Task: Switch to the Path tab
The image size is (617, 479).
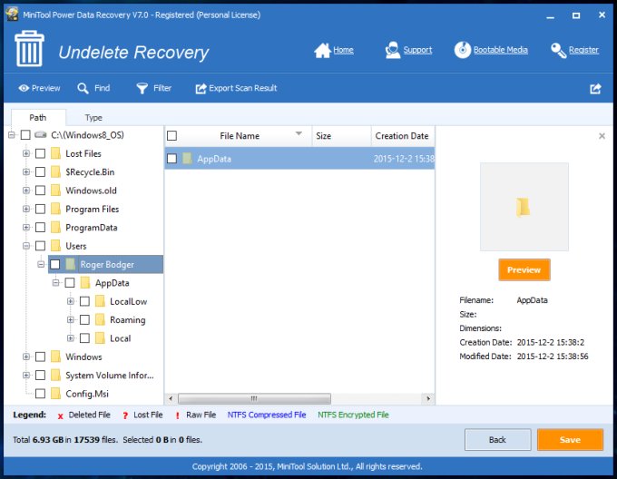Action: [38, 118]
